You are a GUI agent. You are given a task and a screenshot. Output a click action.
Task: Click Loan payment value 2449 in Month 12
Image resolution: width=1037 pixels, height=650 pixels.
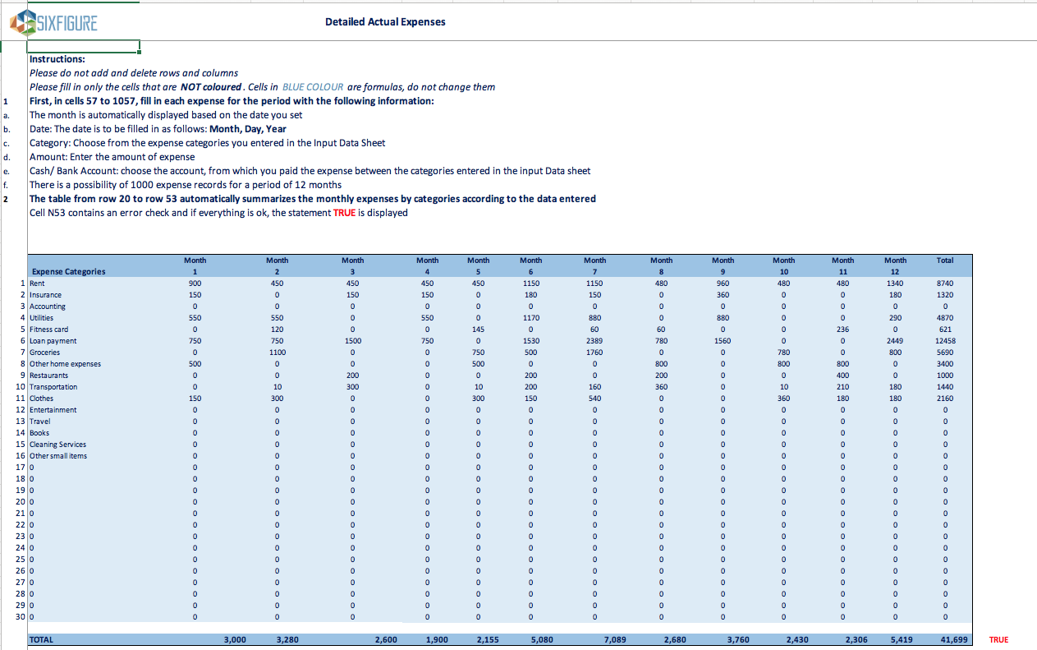(x=896, y=341)
